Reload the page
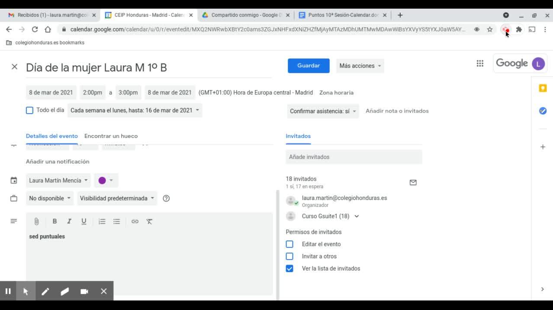Screen dimensions: 553x310 click(35, 29)
